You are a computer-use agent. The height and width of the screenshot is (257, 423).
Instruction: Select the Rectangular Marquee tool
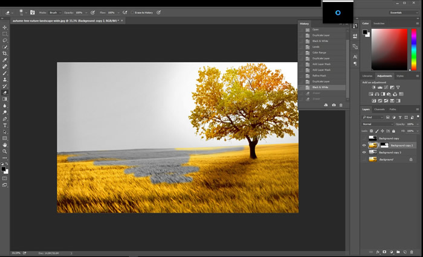[x=5, y=34]
